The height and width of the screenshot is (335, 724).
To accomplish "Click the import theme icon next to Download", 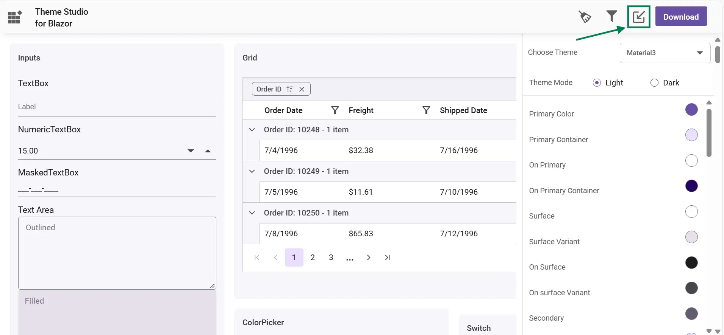I will click(638, 17).
